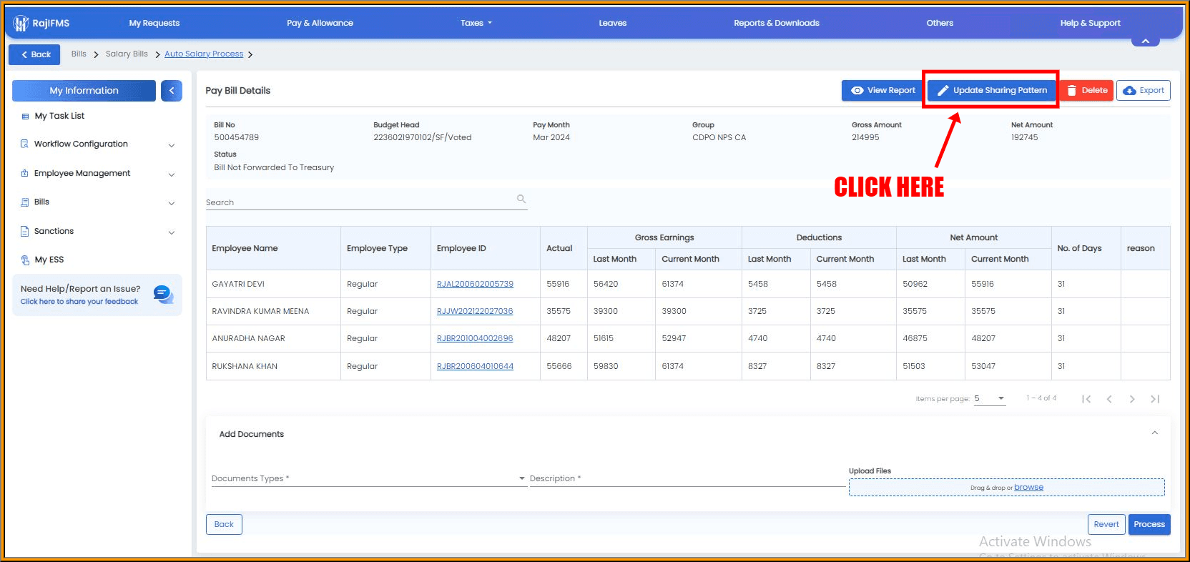Open My Requests menu
The width and height of the screenshot is (1190, 562).
[x=154, y=23]
